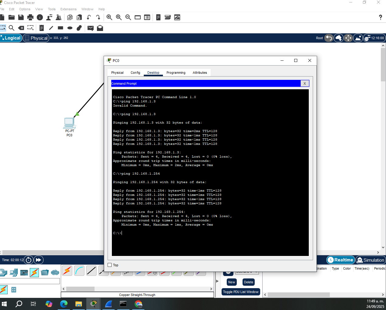Open Network Information (circled i icon)
This screenshot has height=310, width=386.
pyautogui.click(x=40, y=17)
